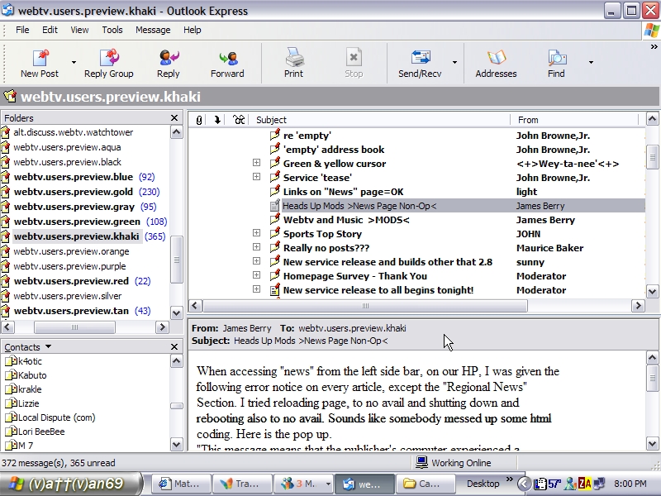Select the webtv.users.preview.tan newsgroup
661x496 pixels.
[x=71, y=311]
